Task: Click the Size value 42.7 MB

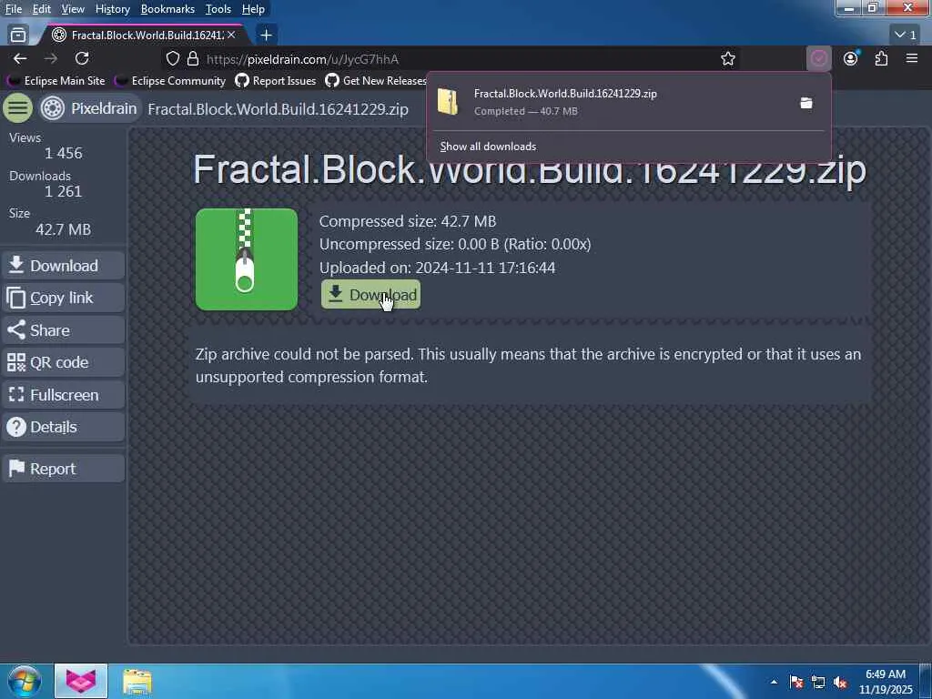Action: [63, 229]
